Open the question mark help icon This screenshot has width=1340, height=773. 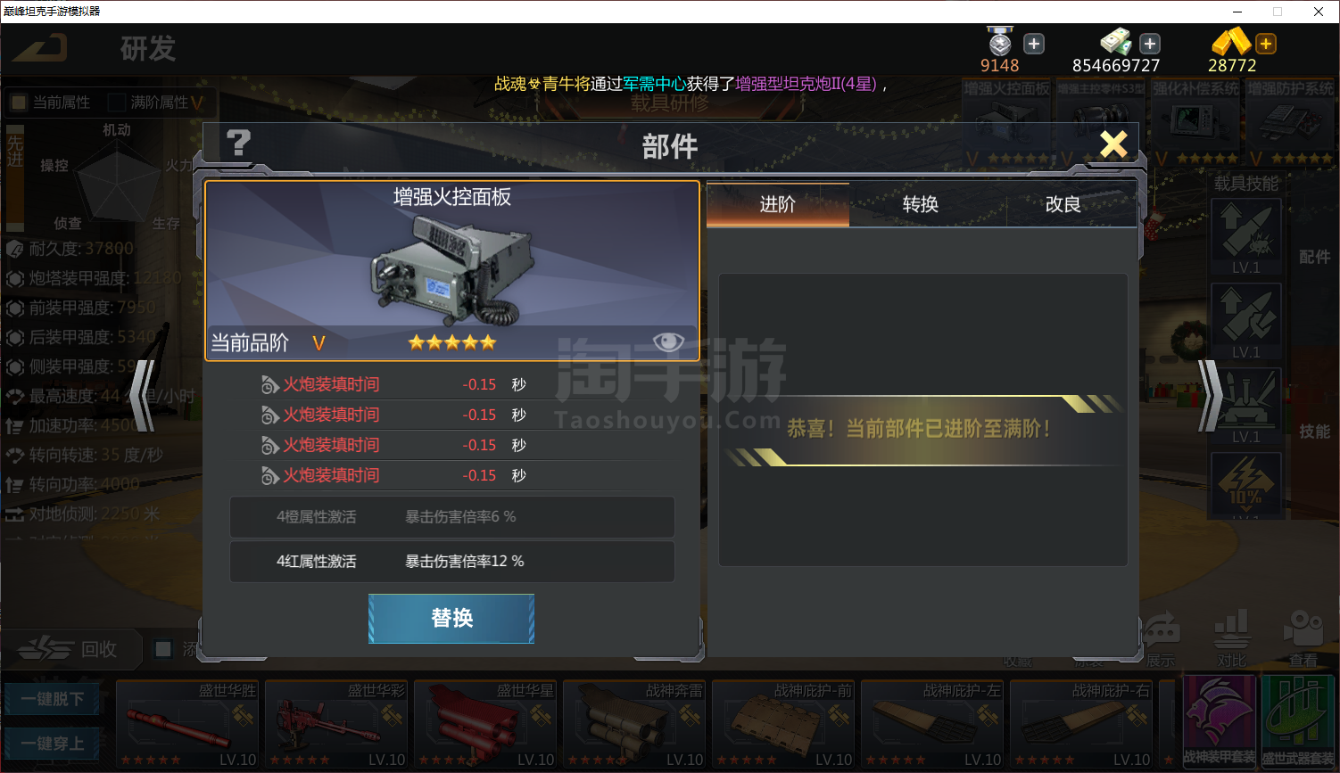point(238,144)
